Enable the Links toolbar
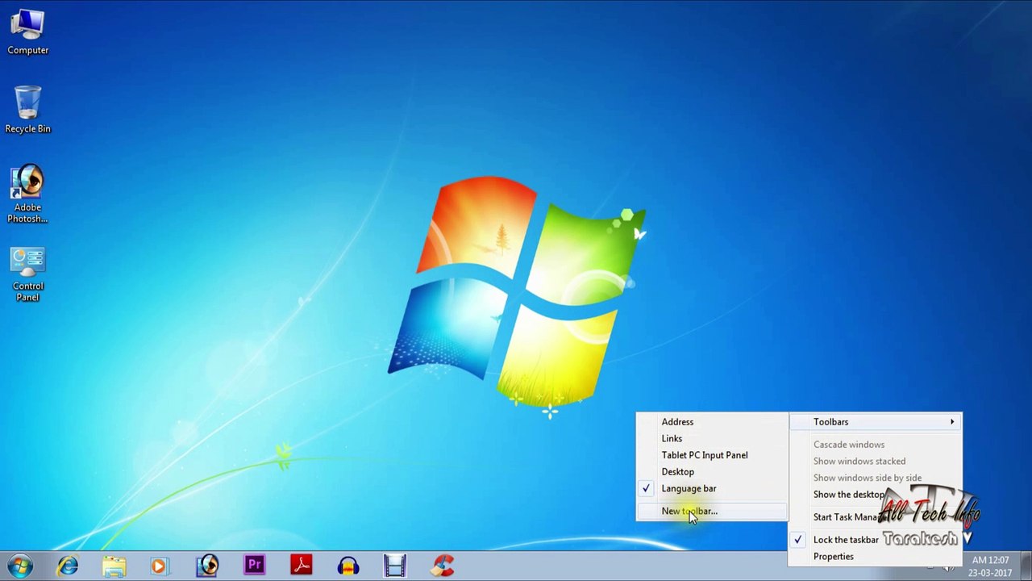This screenshot has width=1032, height=581. (x=712, y=438)
